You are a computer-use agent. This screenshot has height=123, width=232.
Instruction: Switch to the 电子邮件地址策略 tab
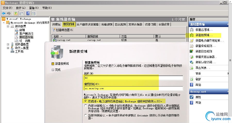coord(88,24)
